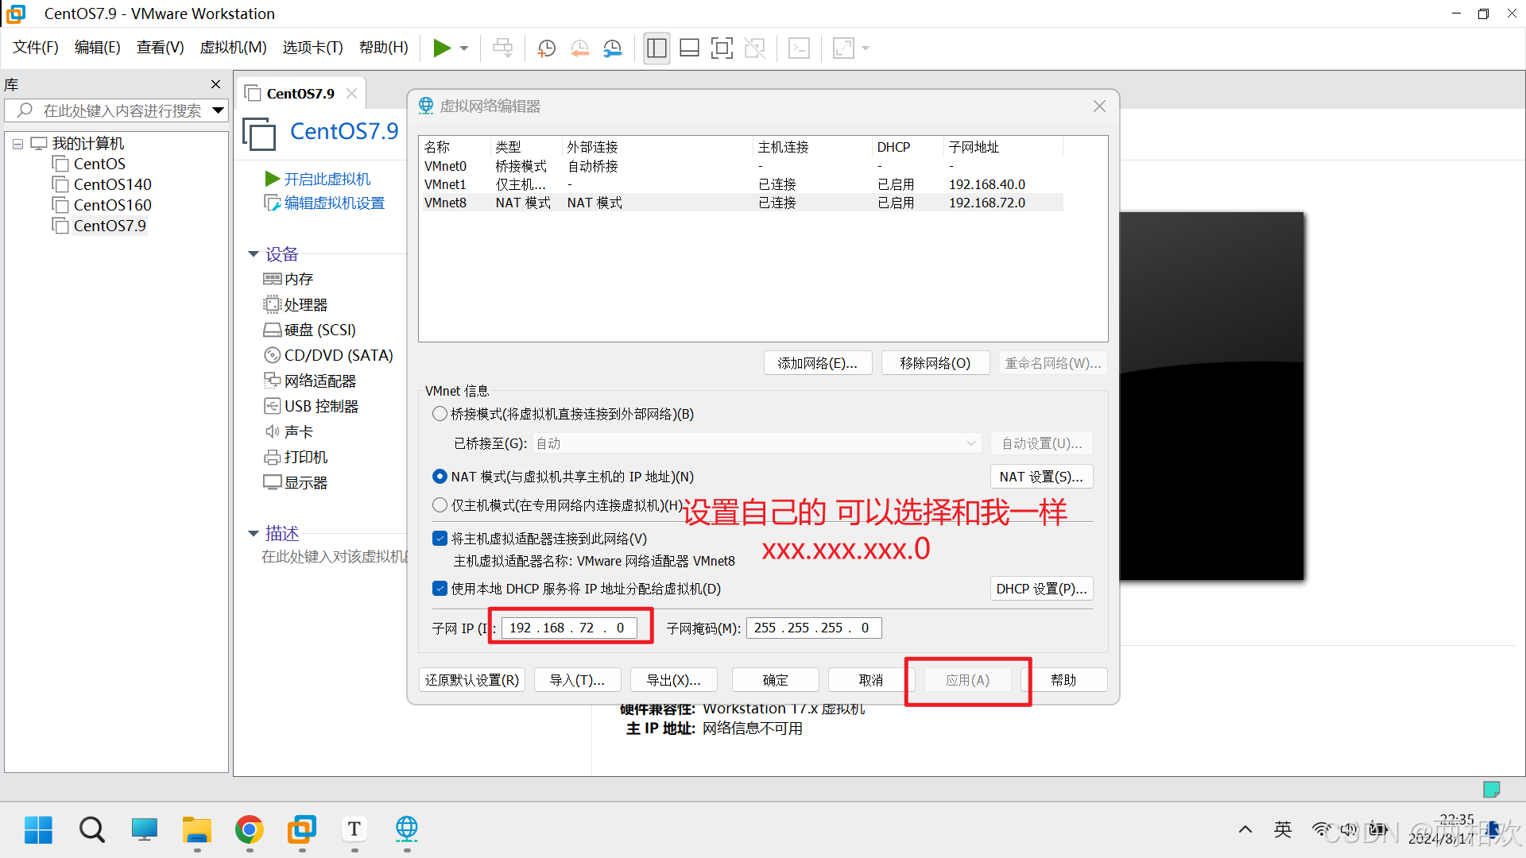Click the take snapshot clock icon
1526x858 pixels.
[547, 48]
